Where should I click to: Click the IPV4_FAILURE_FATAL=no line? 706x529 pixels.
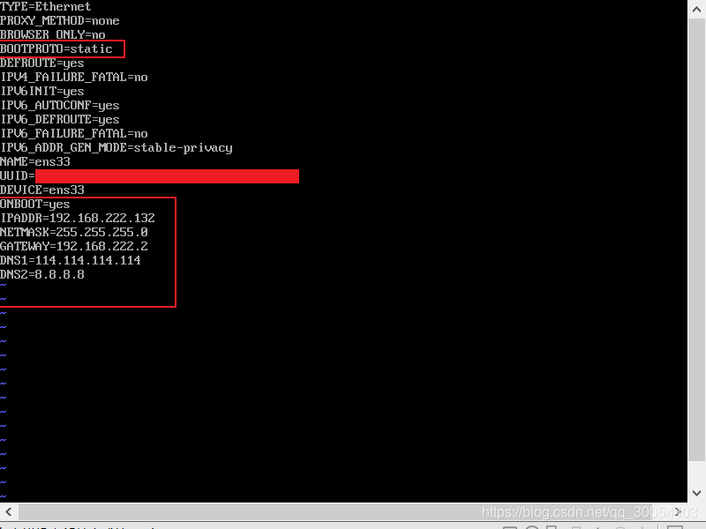point(74,77)
